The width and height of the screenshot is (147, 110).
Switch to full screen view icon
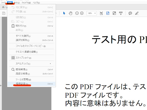coord(114,13)
